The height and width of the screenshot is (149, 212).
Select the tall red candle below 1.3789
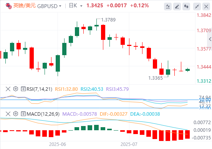point(103,32)
